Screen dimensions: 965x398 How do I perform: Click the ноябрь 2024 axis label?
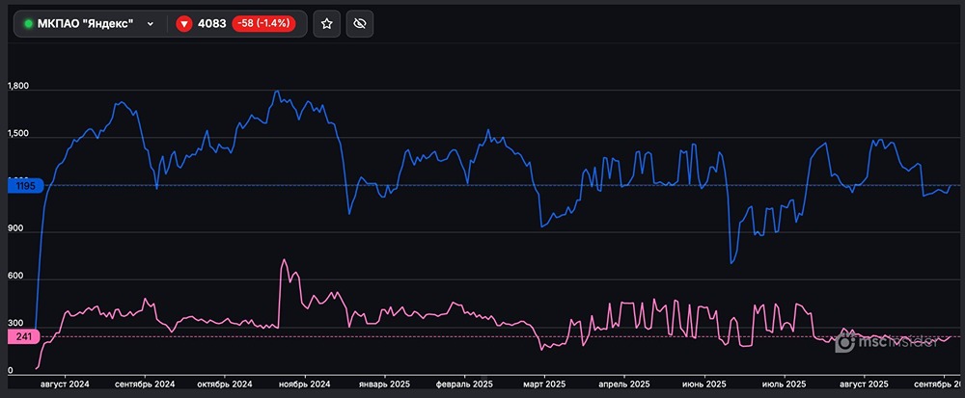pos(305,384)
